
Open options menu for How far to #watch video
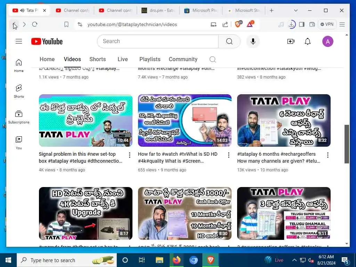tap(229, 155)
